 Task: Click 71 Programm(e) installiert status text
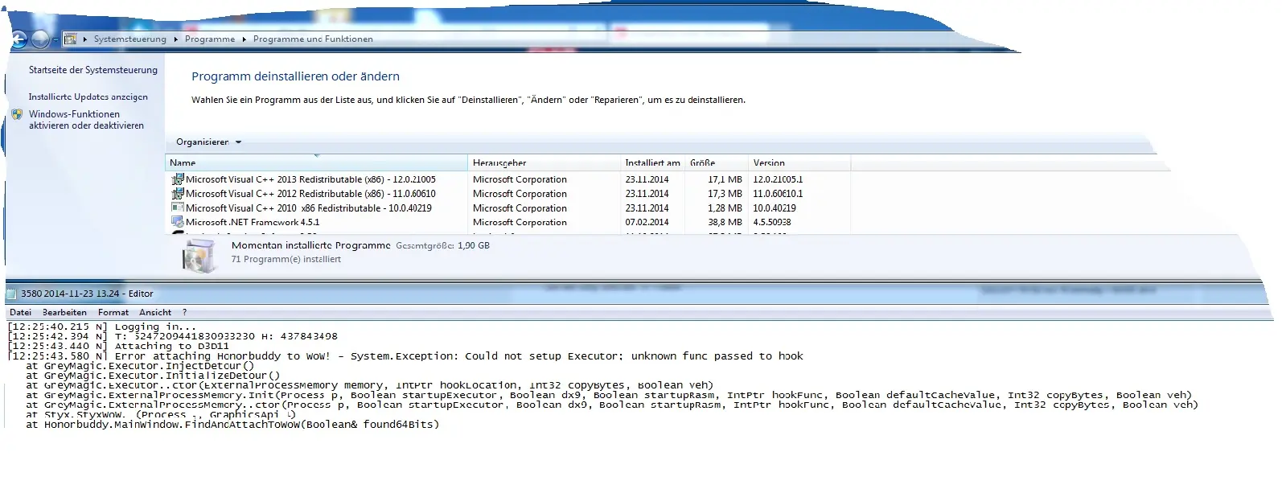coord(286,260)
